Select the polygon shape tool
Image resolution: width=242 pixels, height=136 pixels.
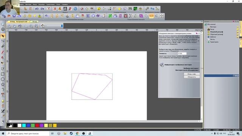tap(3, 69)
